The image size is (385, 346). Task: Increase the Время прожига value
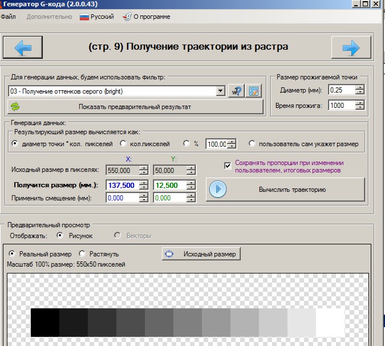click(360, 103)
